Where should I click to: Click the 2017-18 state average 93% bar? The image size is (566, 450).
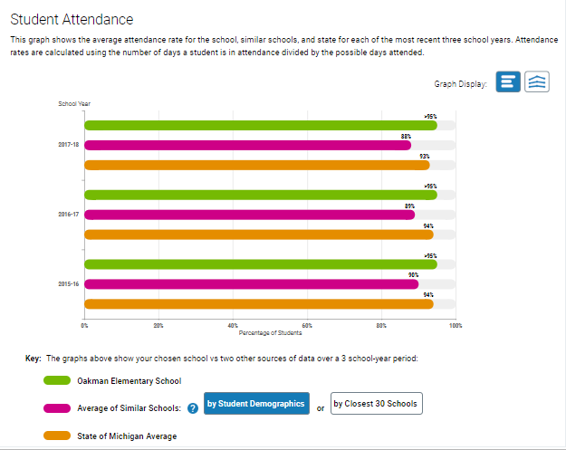(x=257, y=165)
